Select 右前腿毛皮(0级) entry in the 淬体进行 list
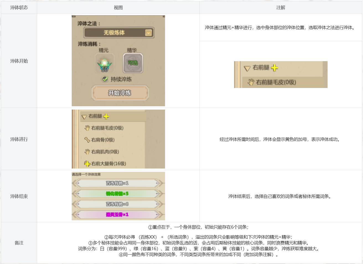This screenshot has height=264, width=363. 107,128
